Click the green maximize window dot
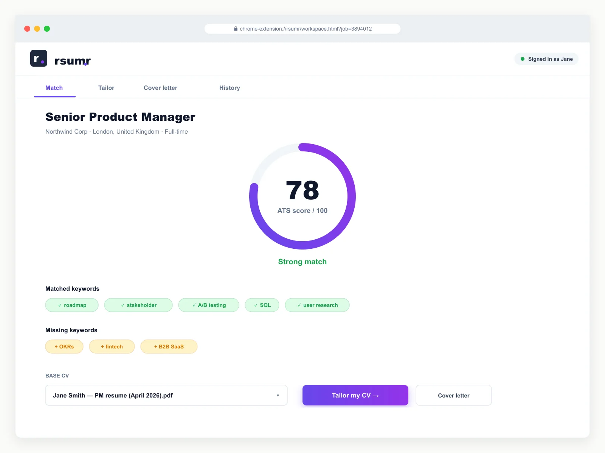The image size is (605, 453). coord(47,29)
